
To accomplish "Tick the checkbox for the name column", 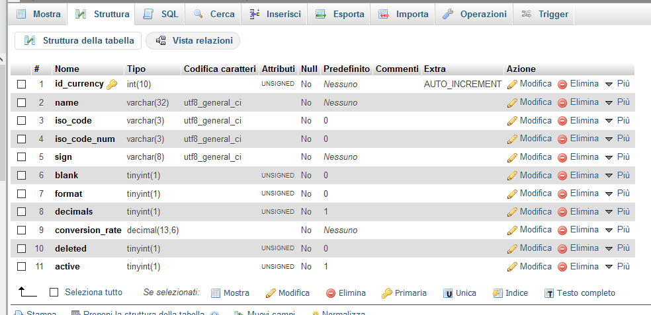I will pyautogui.click(x=22, y=102).
